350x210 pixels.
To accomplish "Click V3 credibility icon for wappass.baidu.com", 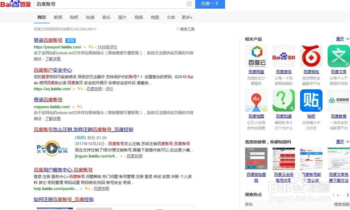I will tap(79, 107).
